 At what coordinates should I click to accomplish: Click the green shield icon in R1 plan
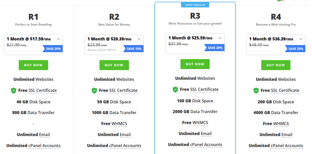click(14, 91)
